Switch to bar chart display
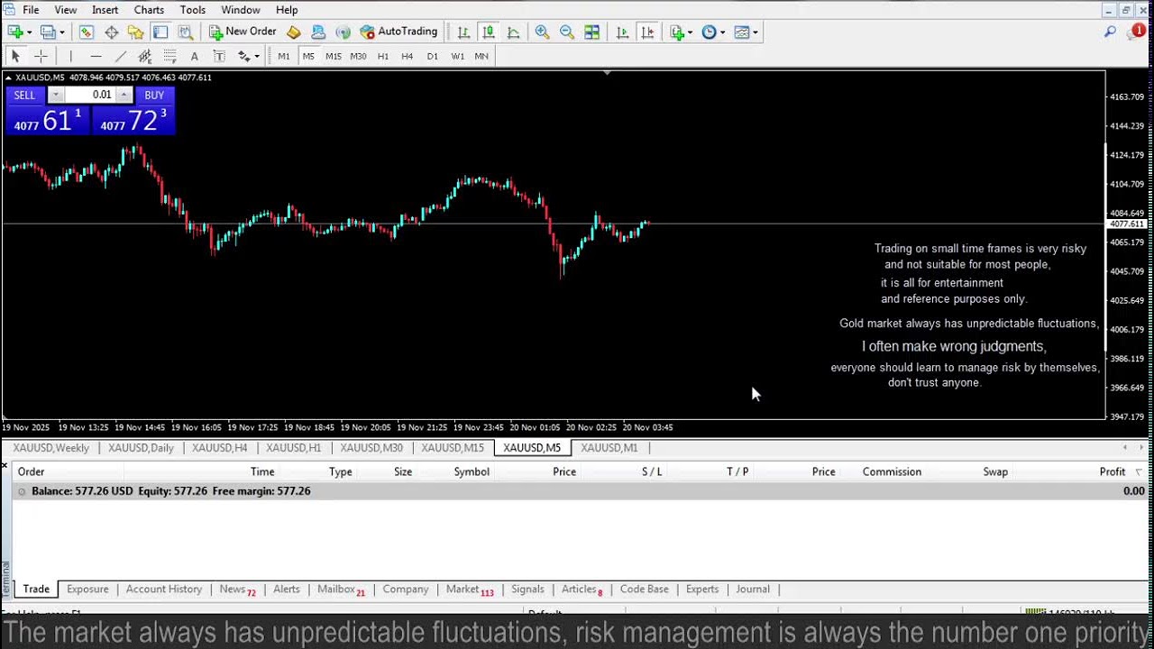The height and width of the screenshot is (649, 1154). 463,32
